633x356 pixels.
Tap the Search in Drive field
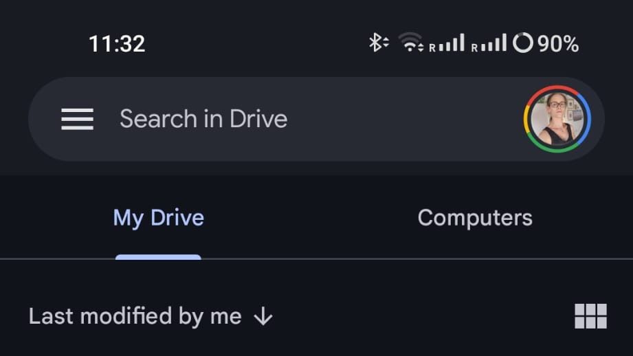click(275, 120)
